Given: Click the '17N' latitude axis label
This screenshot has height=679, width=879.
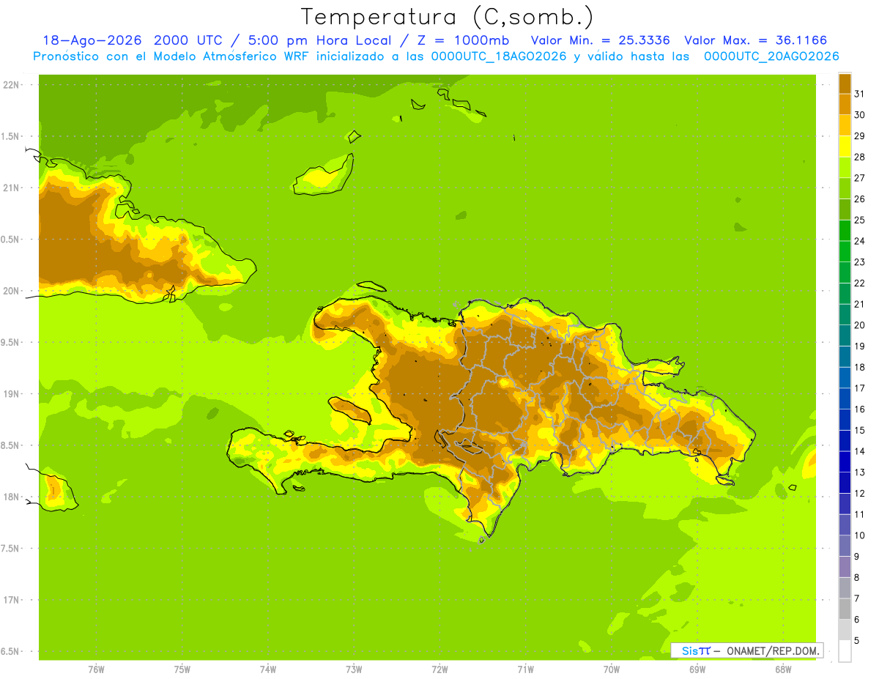Looking at the screenshot, I should (12, 600).
